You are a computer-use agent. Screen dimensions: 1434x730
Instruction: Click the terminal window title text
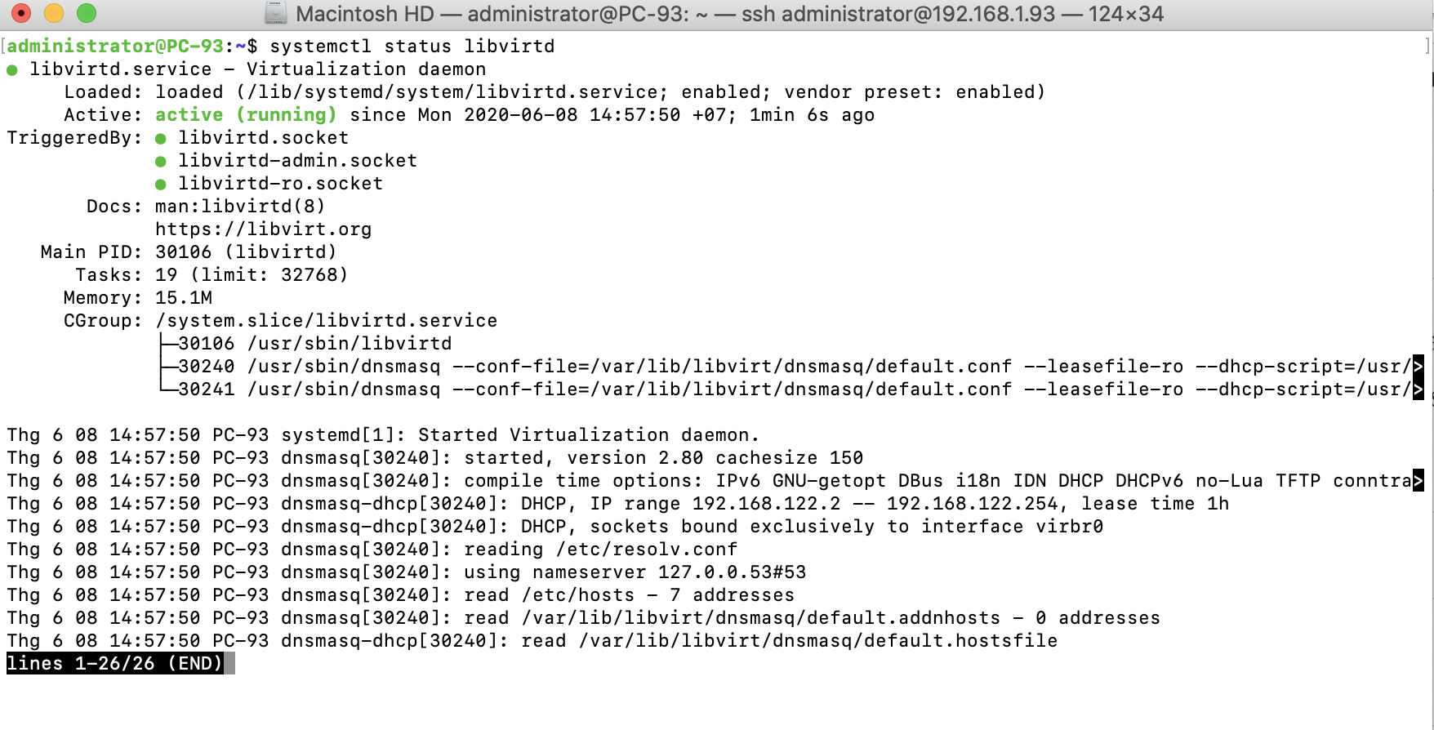point(729,14)
